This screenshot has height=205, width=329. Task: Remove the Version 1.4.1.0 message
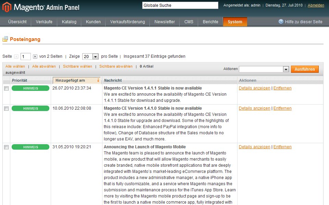[282, 108]
